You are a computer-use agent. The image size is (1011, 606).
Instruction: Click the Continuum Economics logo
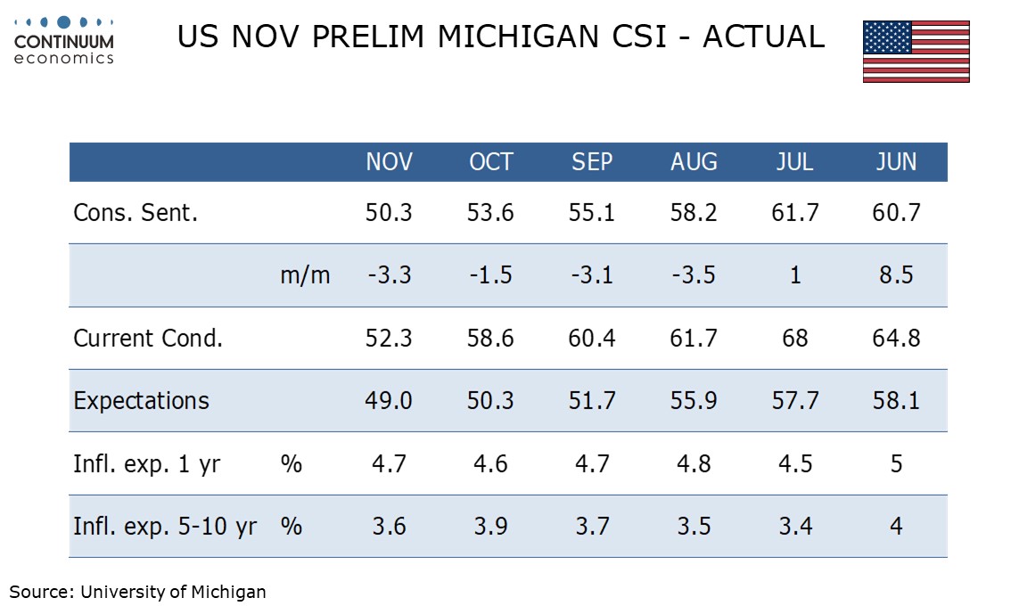64,40
